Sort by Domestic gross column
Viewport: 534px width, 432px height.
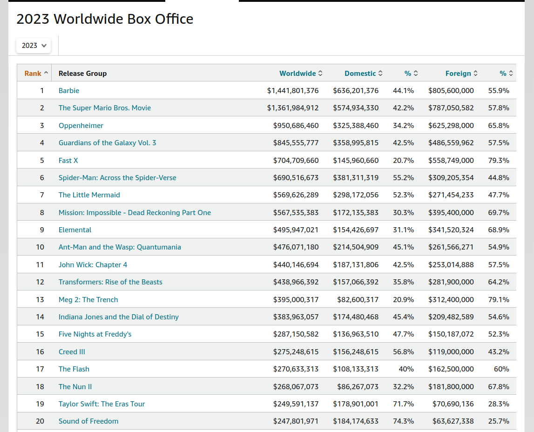point(364,74)
